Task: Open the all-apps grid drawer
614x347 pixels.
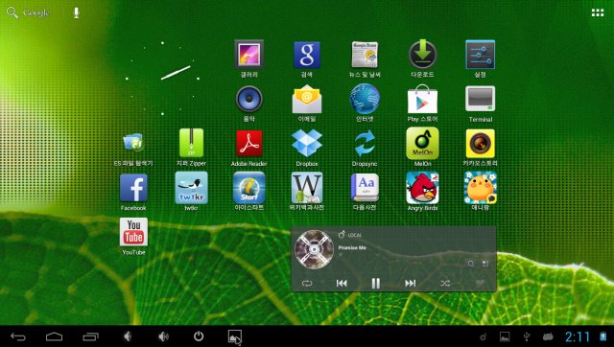Action: point(598,12)
